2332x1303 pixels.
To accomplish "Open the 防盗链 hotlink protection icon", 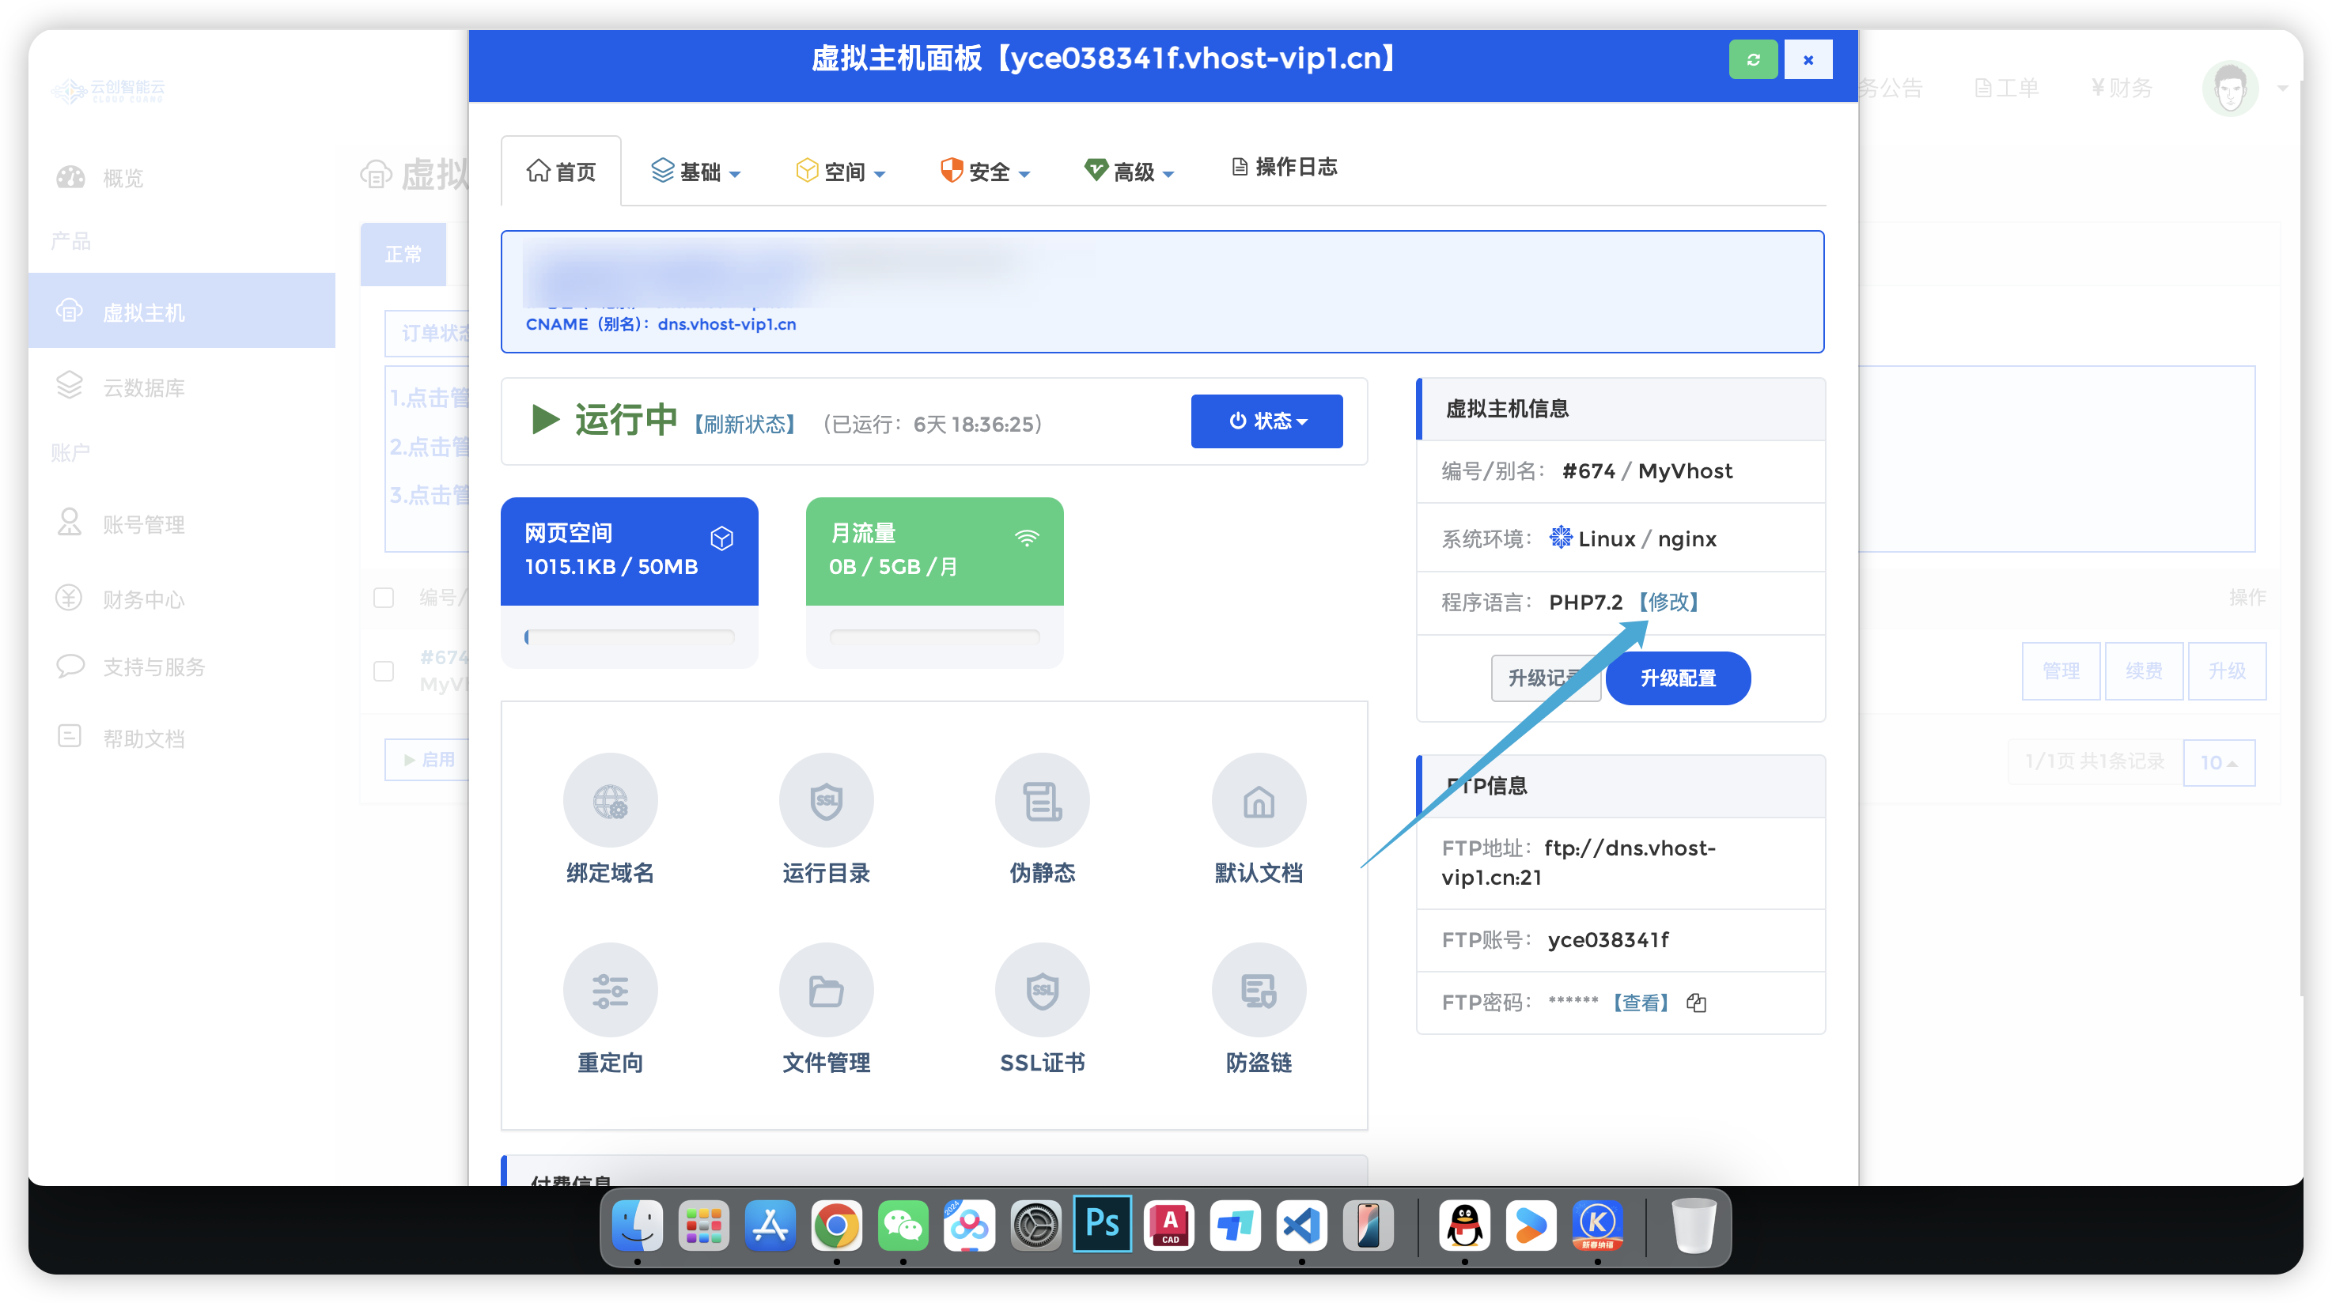I will tap(1259, 990).
